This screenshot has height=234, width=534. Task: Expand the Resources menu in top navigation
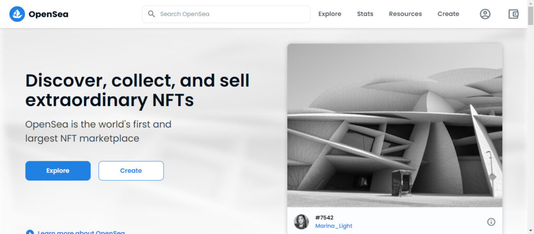(405, 14)
